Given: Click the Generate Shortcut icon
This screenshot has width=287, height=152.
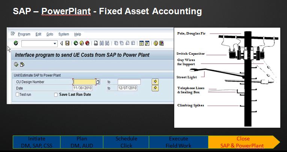Looking at the screenshot, I should coord(147,43).
